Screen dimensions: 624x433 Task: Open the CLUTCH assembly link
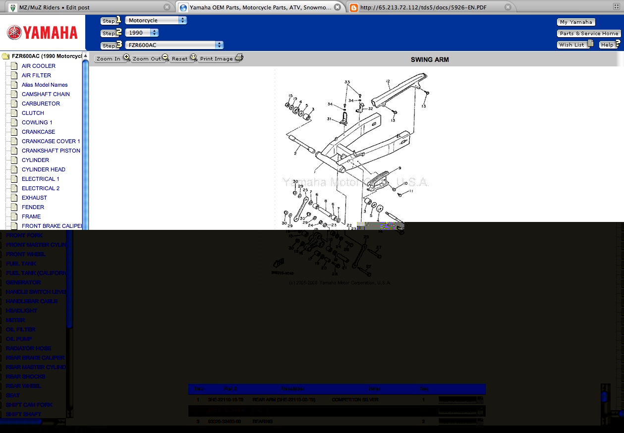(33, 113)
